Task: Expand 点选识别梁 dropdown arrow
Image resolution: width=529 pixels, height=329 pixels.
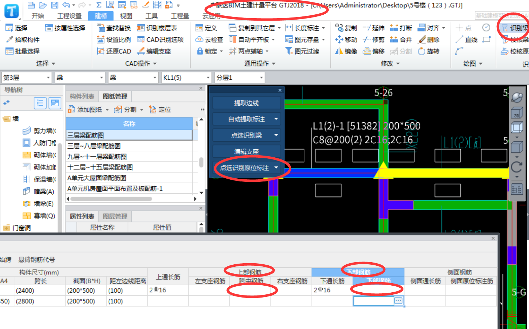Action: [276, 135]
